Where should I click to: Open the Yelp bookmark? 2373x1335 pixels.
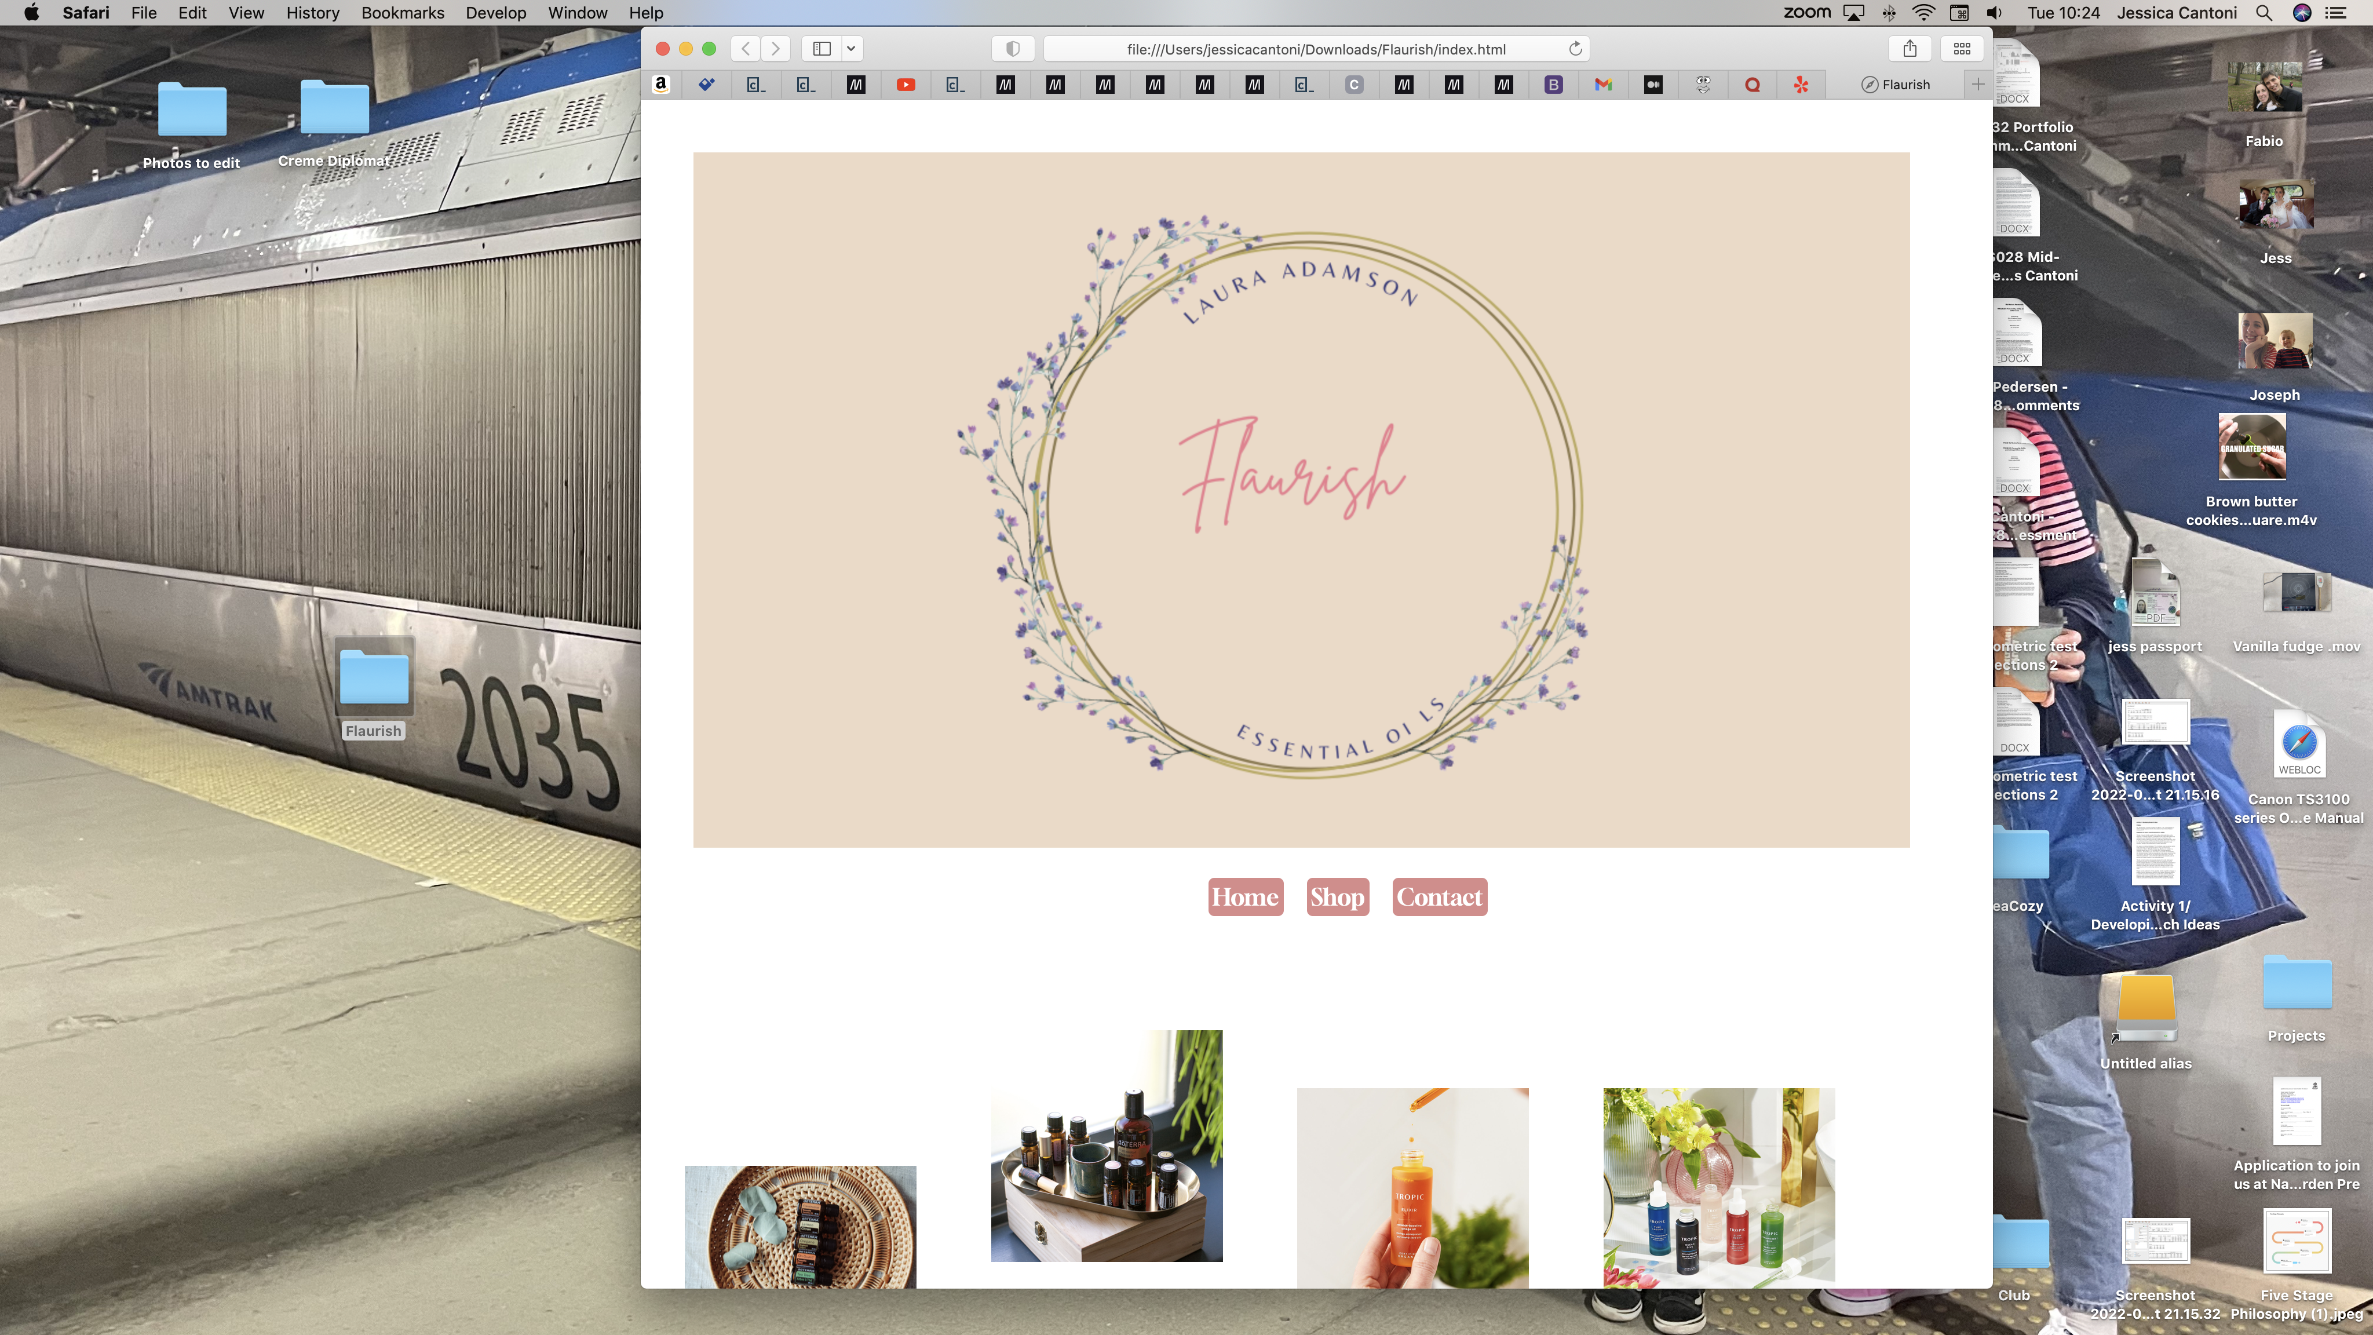tap(1802, 84)
